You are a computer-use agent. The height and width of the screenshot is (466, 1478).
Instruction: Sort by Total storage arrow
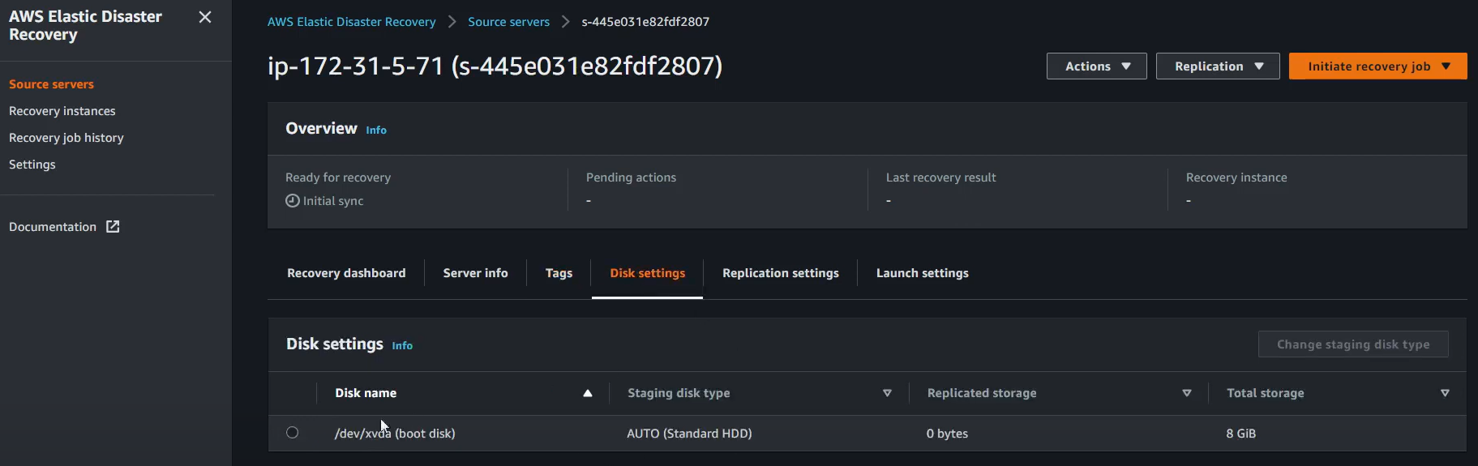click(1445, 393)
